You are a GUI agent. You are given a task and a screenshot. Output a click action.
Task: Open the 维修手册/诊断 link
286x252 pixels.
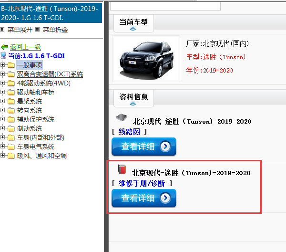(142, 183)
